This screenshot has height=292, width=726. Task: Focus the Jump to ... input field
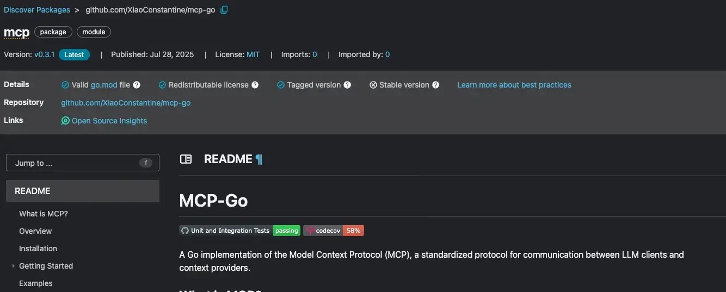pyautogui.click(x=83, y=163)
